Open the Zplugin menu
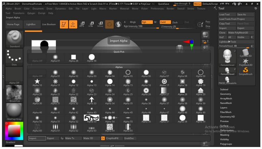Viewport: 262px width, 149px height. coord(31,13)
